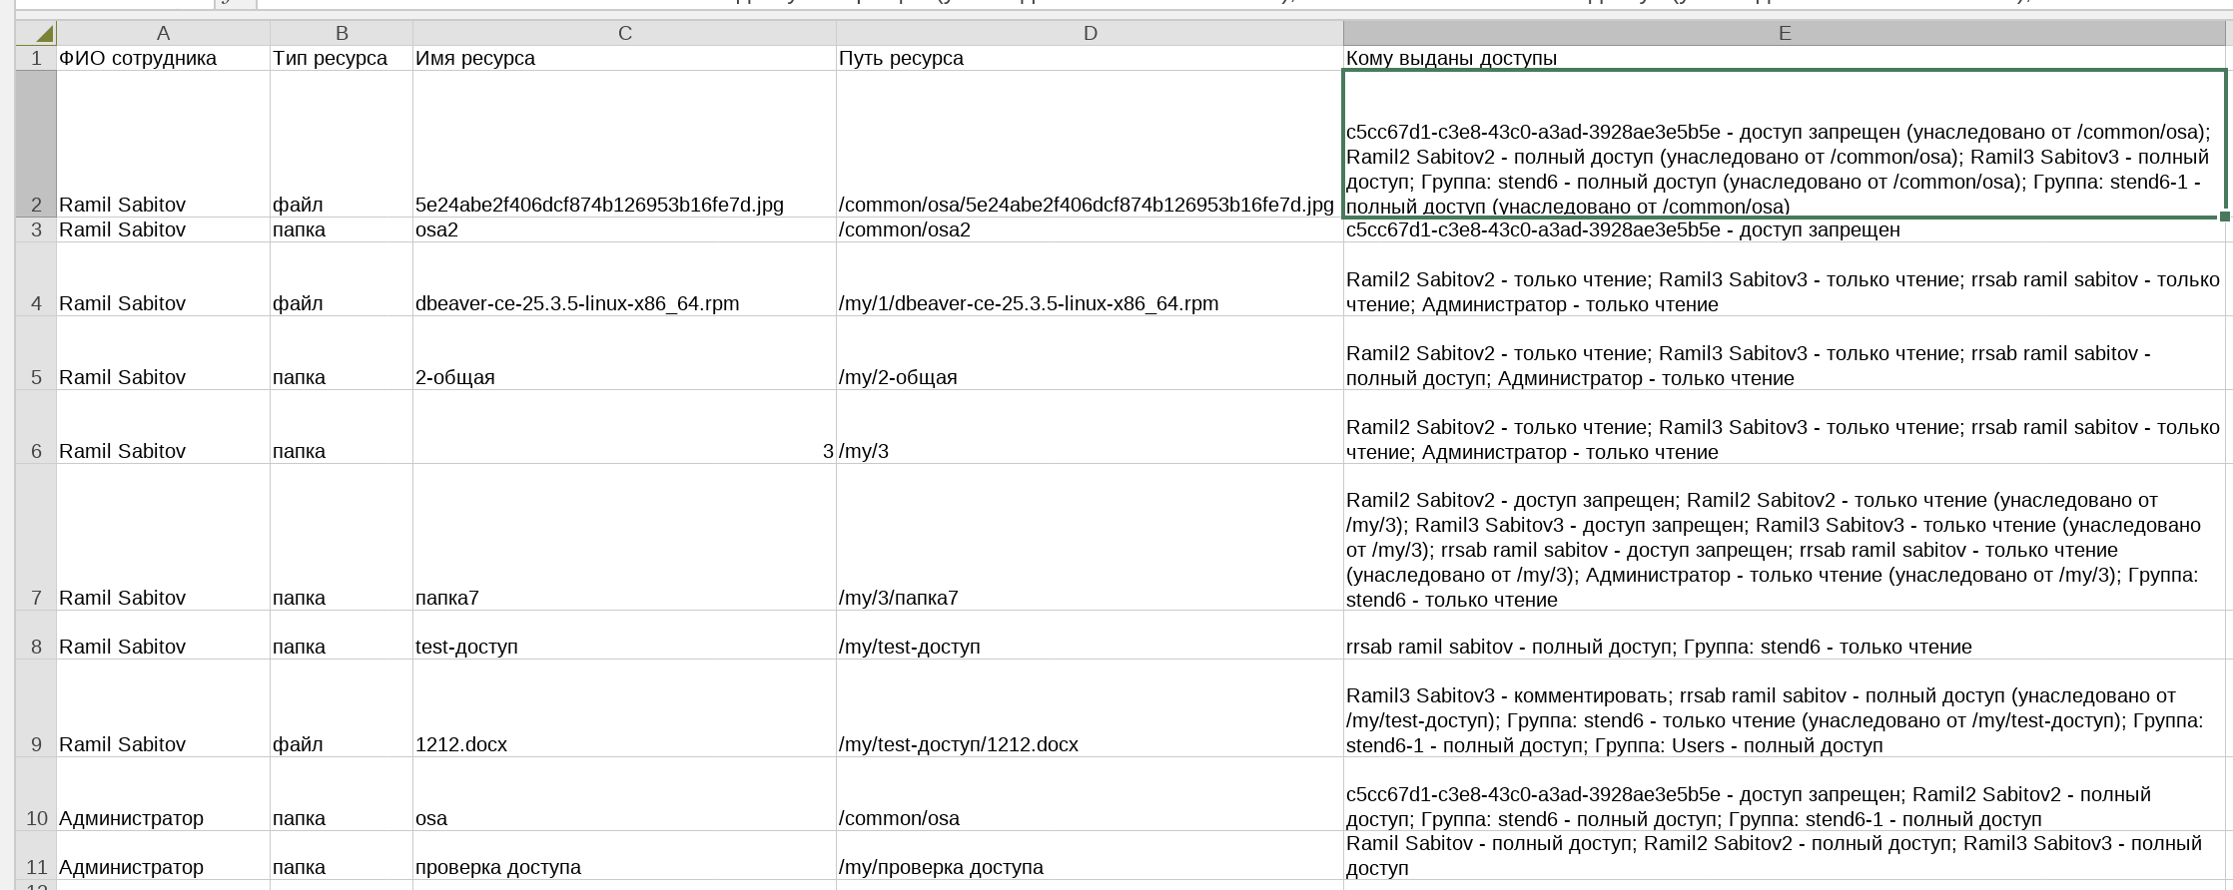Select the 'osa2' resource name cell
The width and height of the screenshot is (2233, 890).
tap(624, 229)
